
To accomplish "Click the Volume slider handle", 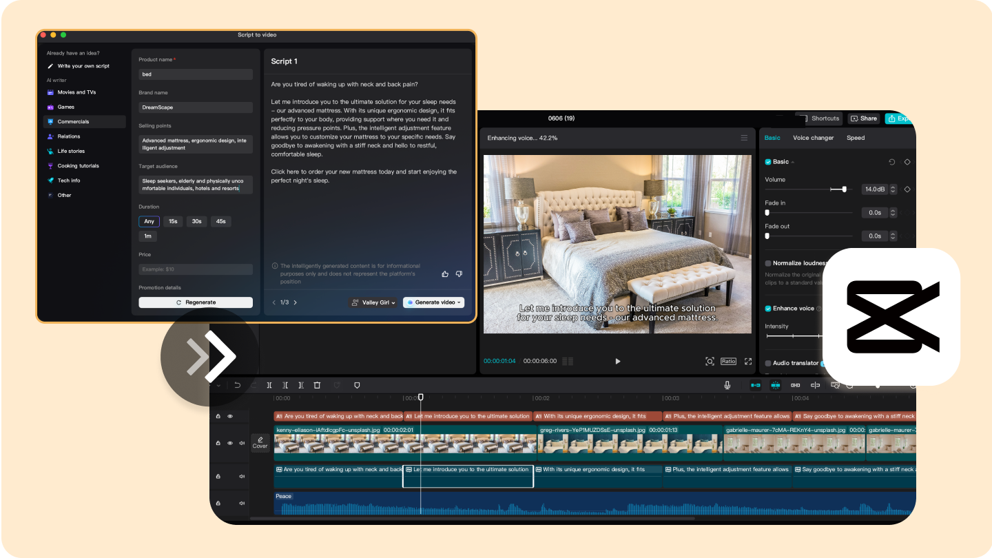I will point(844,189).
